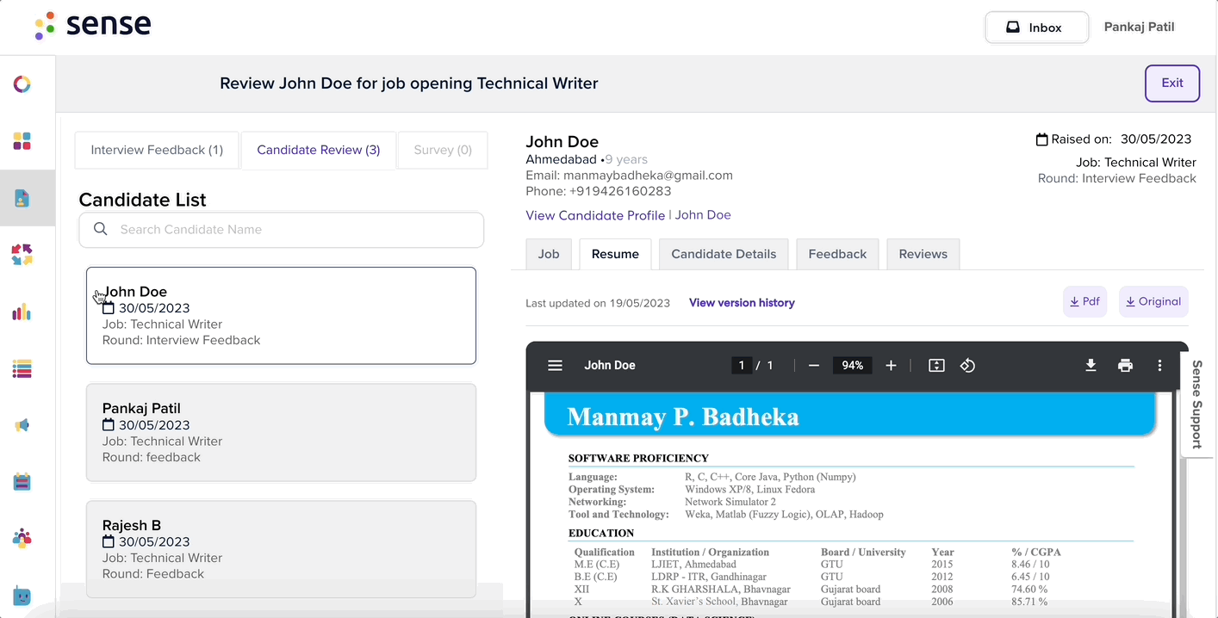
Task: Select the Resume tab
Action: 615,254
